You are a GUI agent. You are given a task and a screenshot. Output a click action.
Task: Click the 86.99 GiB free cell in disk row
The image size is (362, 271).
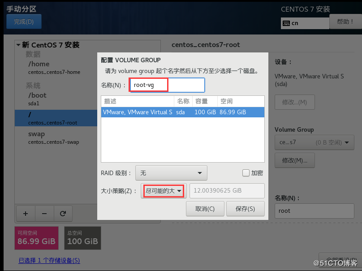[233, 112]
